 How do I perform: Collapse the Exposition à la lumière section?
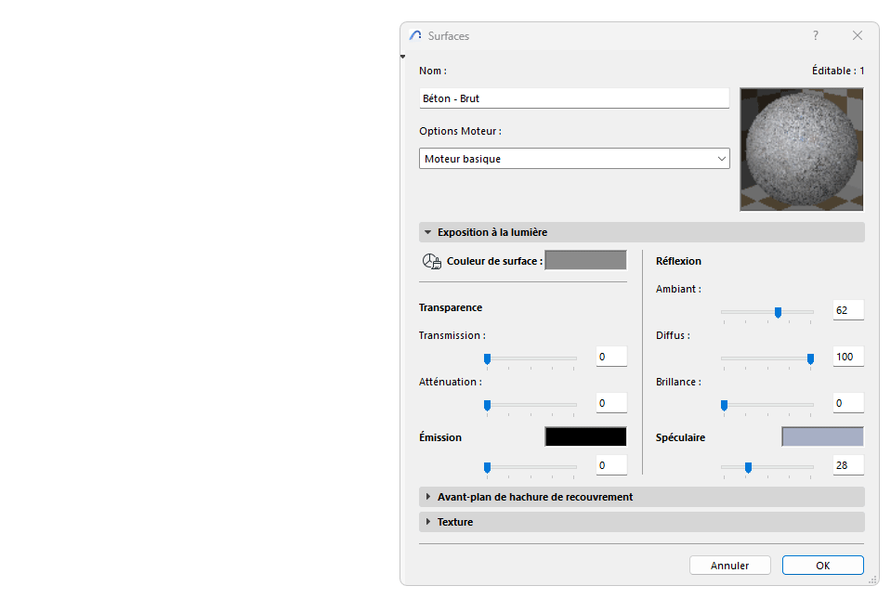pyautogui.click(x=428, y=231)
